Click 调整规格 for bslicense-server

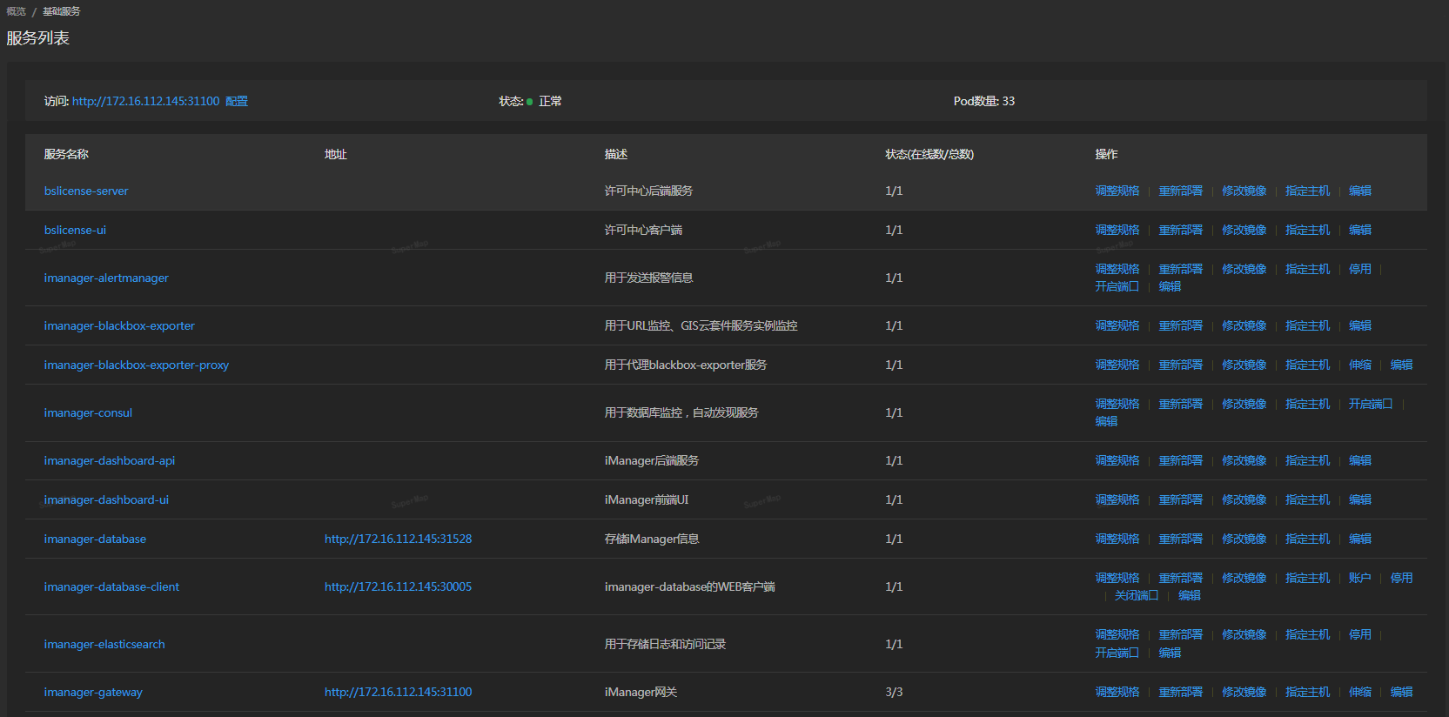[x=1117, y=191]
